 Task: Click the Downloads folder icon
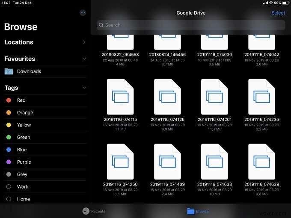click(9, 71)
